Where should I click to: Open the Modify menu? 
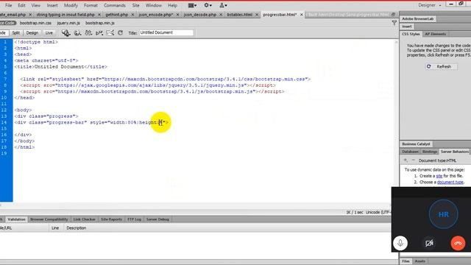[71, 5]
